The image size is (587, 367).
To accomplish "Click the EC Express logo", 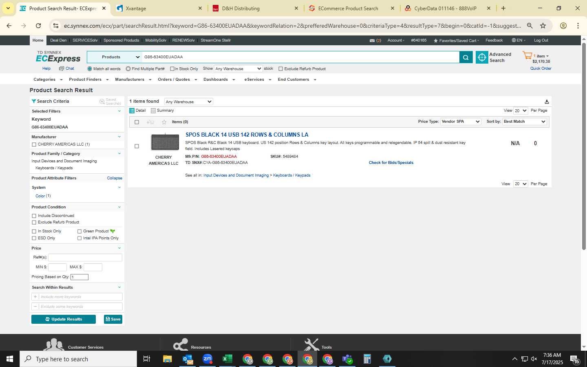I will [58, 57].
